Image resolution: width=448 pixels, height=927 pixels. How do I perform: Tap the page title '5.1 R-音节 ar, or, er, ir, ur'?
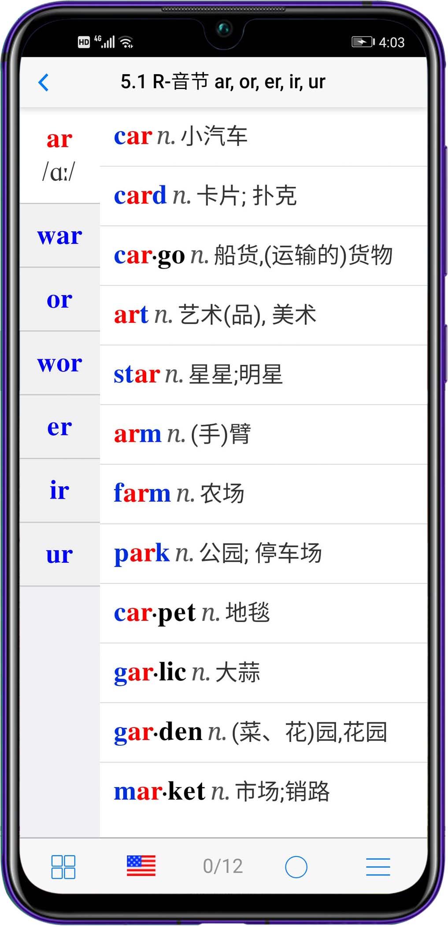point(223,82)
